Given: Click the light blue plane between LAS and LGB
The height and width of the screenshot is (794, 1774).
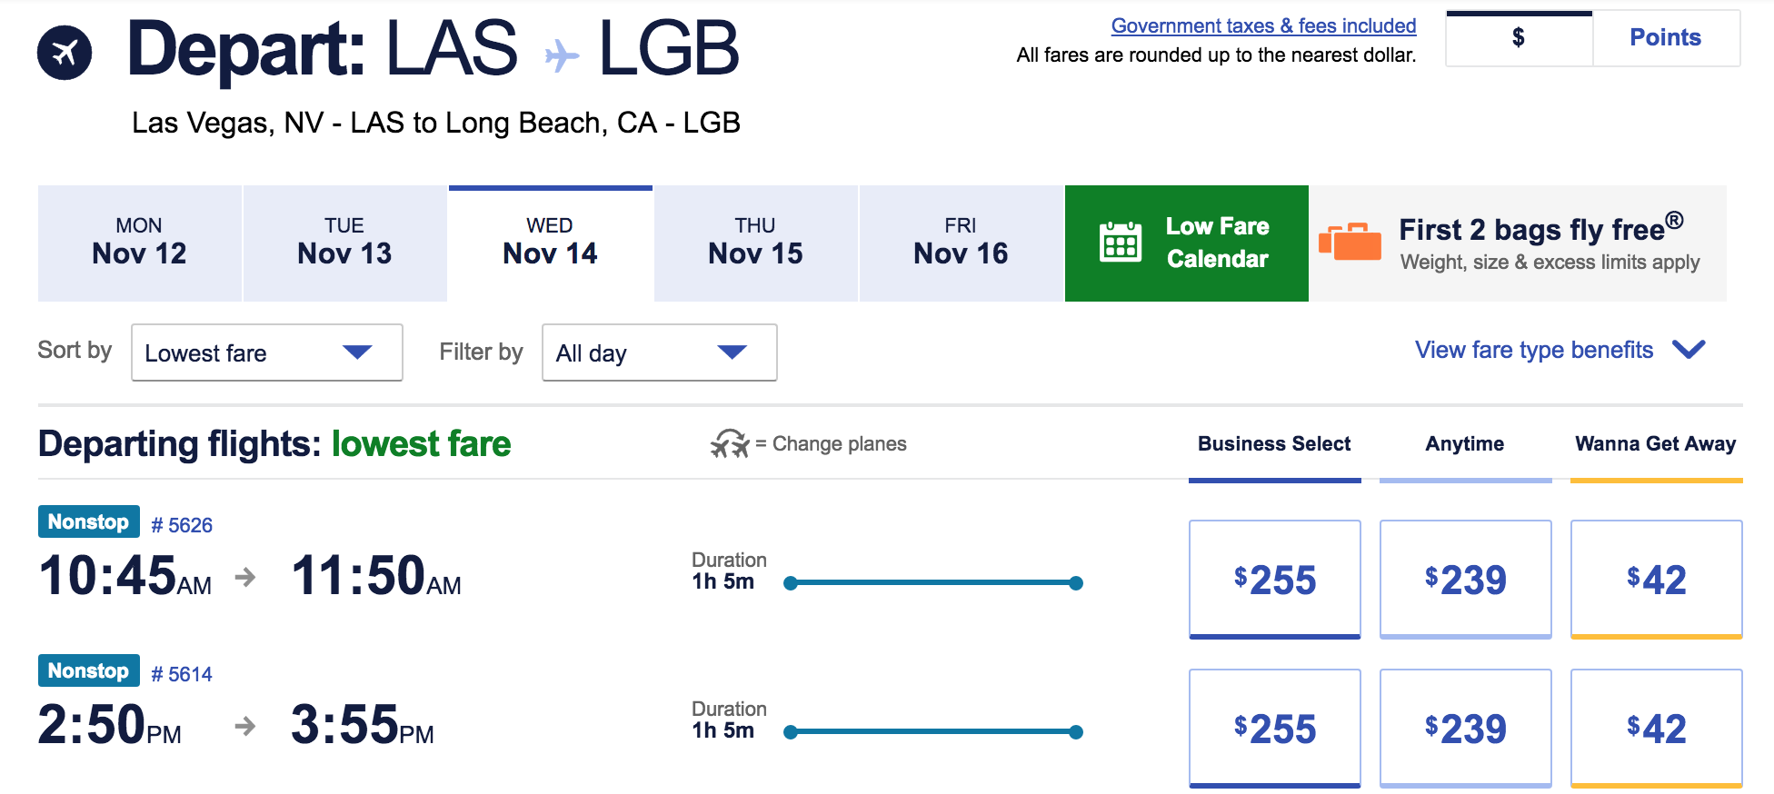Looking at the screenshot, I should [x=562, y=55].
